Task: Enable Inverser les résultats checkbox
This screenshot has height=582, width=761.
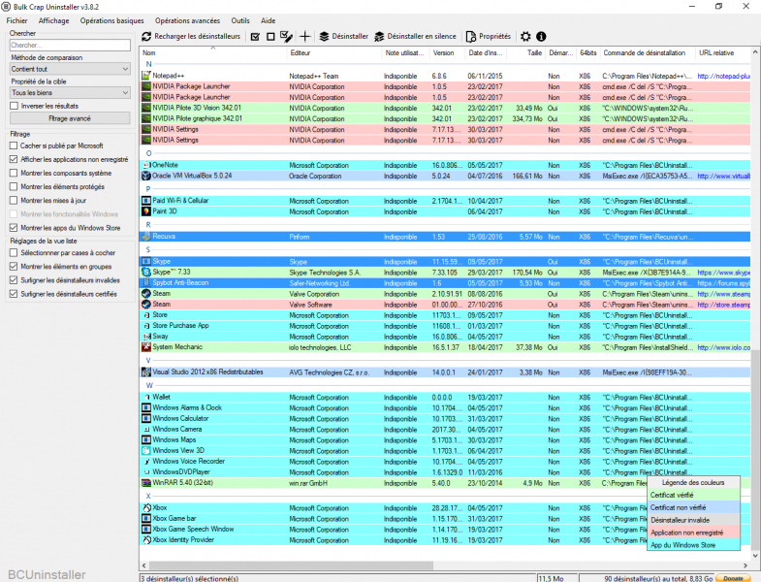Action: click(x=15, y=106)
